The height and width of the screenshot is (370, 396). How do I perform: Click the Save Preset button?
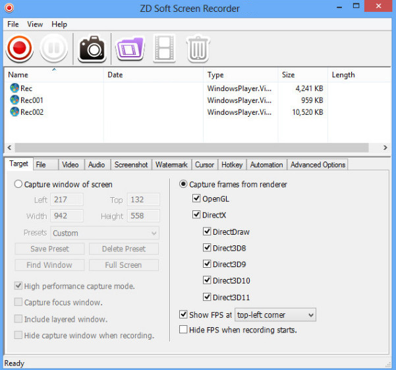click(49, 249)
